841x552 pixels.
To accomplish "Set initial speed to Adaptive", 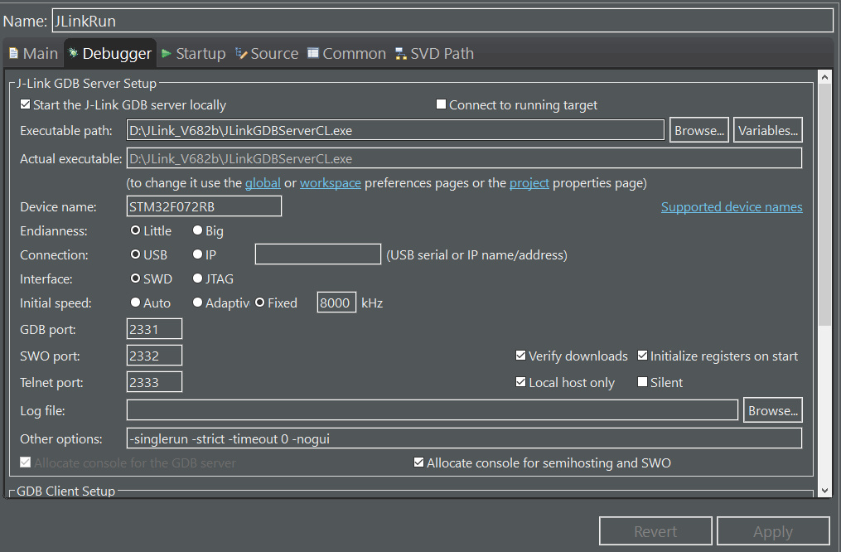I will tap(198, 303).
